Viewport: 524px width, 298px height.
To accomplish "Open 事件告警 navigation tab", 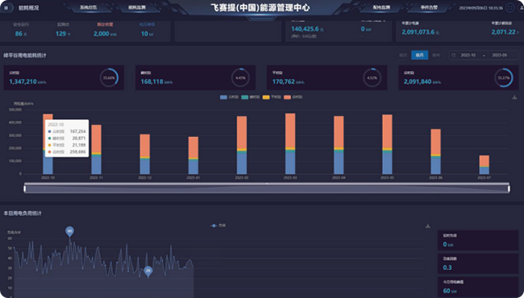I will tap(429, 7).
